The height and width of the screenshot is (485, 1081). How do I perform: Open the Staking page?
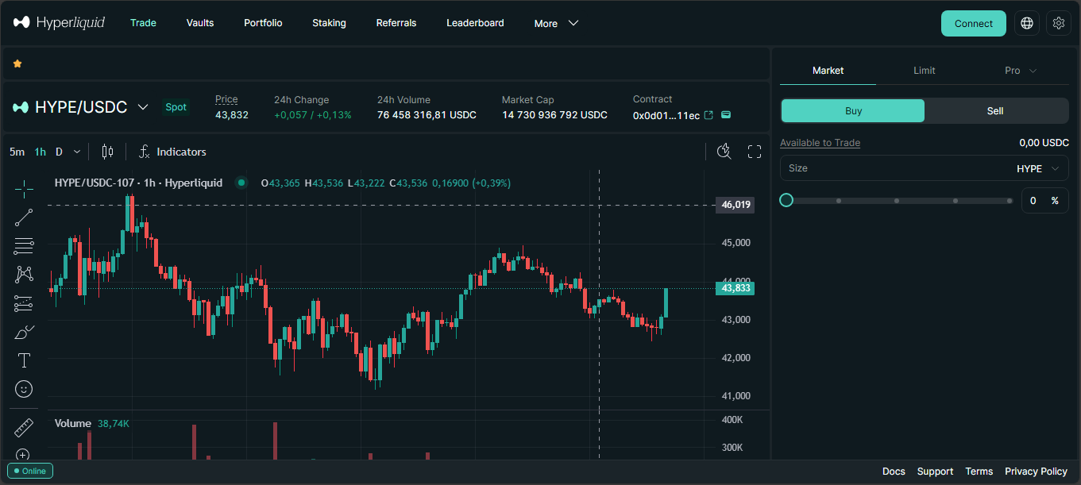coord(329,23)
